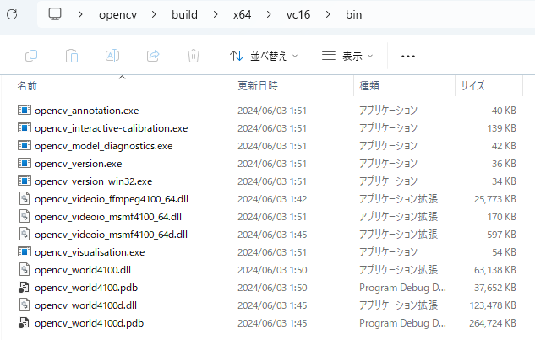Click the 139 KB size value

point(501,128)
